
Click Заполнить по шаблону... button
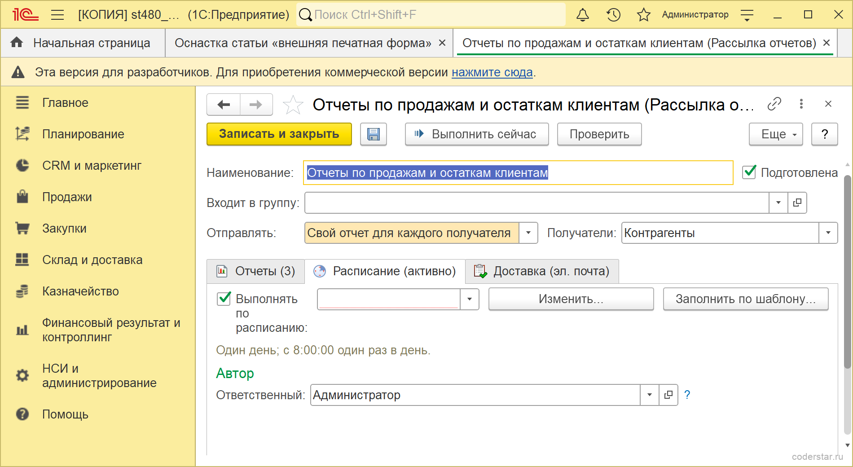pyautogui.click(x=746, y=299)
